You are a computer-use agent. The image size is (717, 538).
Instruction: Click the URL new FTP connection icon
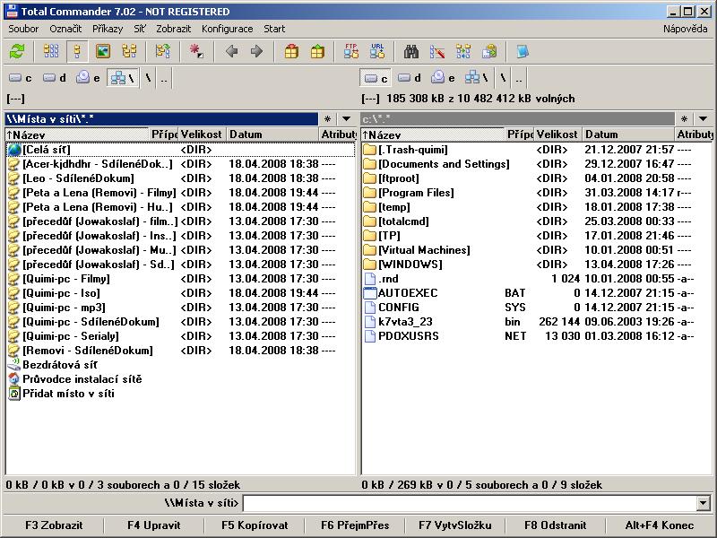pos(377,52)
